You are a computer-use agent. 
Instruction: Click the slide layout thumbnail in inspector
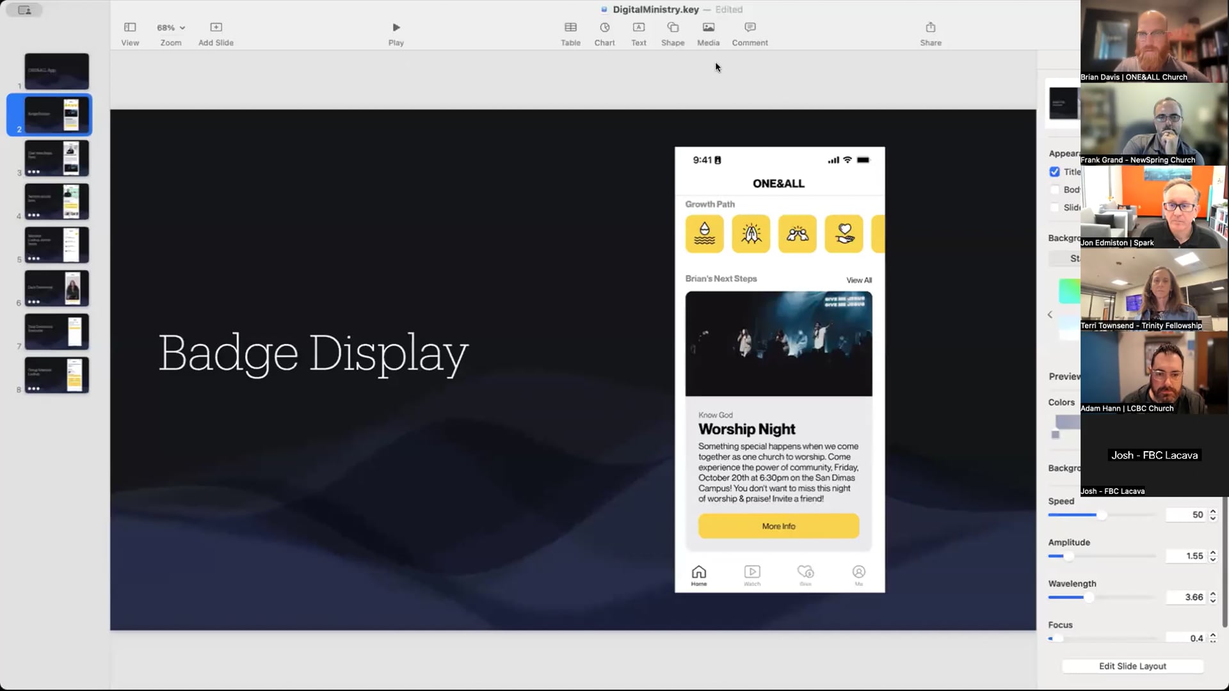[x=1063, y=103]
